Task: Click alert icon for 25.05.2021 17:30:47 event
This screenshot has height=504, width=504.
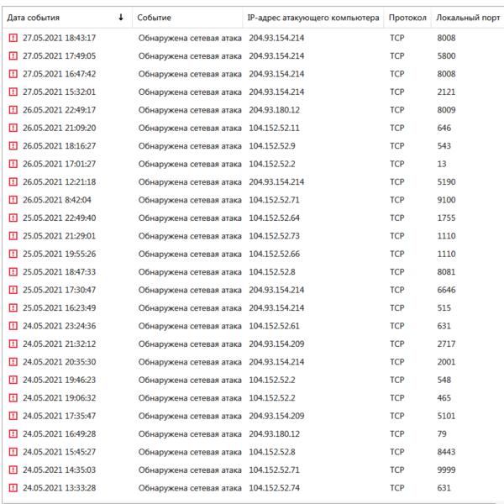Action: tap(13, 290)
